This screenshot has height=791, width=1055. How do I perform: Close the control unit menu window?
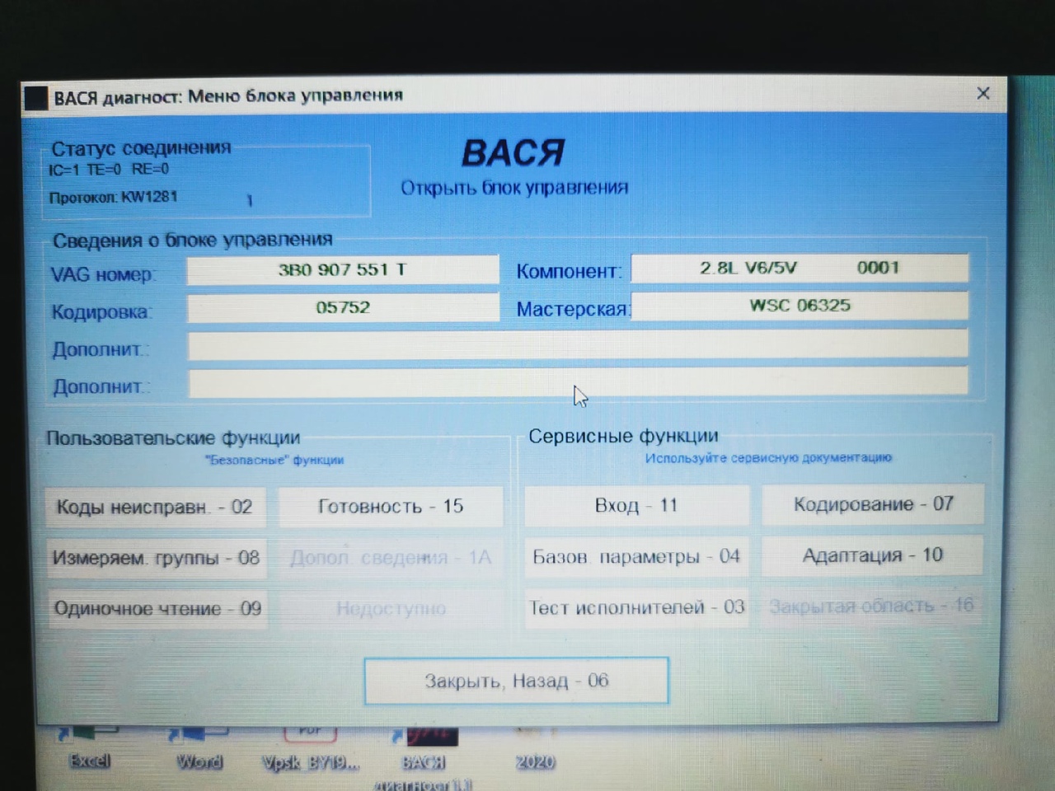tap(983, 93)
